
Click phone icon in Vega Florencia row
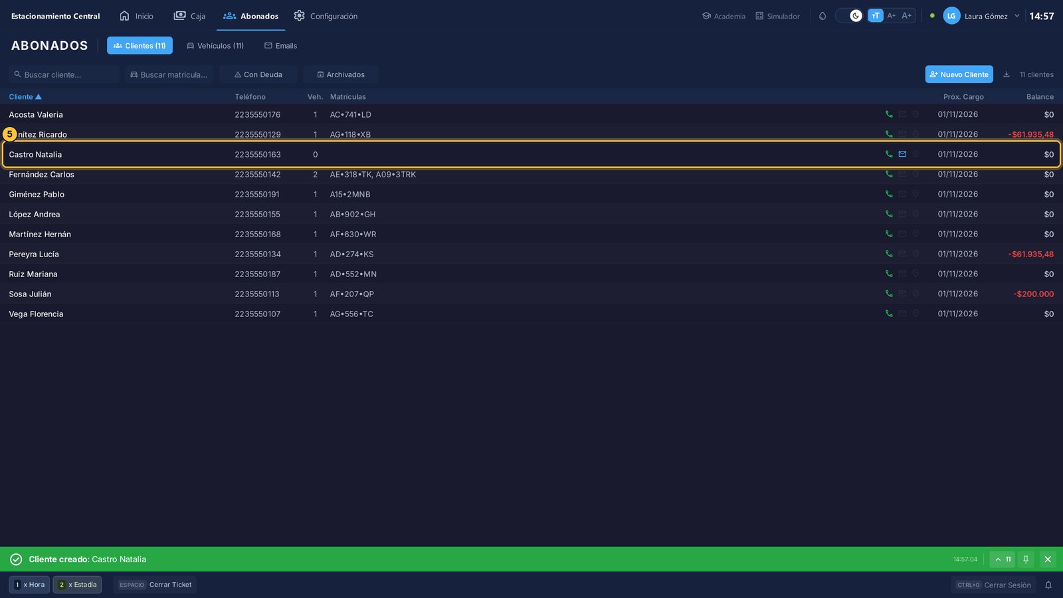[x=889, y=314]
